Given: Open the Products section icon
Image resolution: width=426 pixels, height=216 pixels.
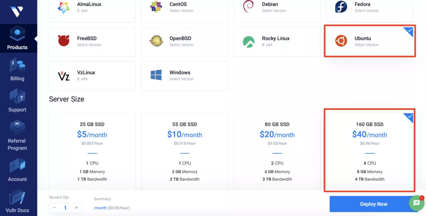Looking at the screenshot, I should pos(17,34).
